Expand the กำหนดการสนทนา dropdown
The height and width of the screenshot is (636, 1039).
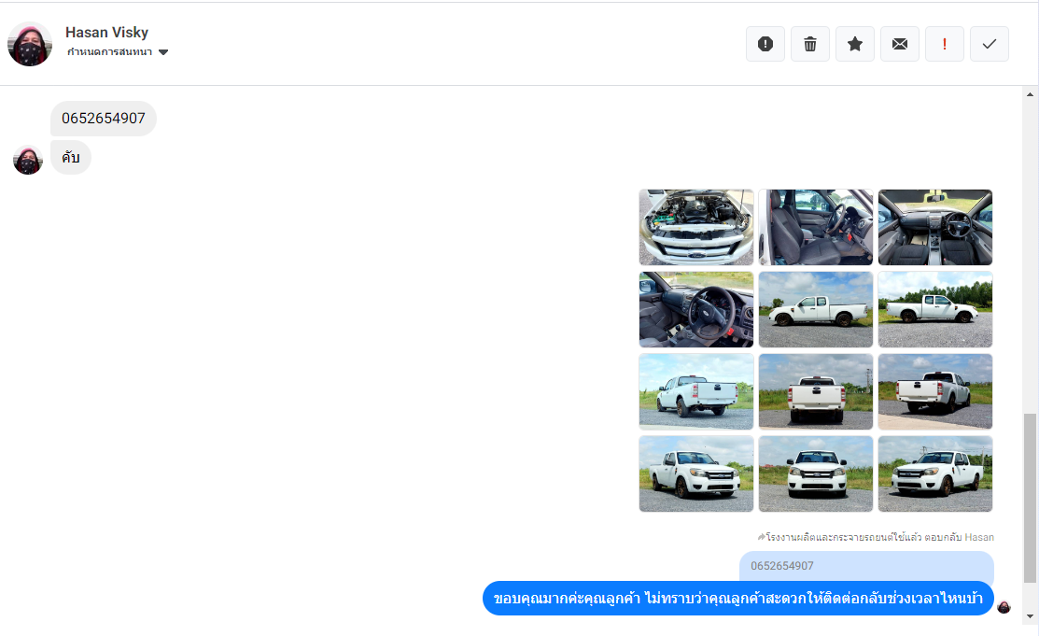[x=118, y=51]
